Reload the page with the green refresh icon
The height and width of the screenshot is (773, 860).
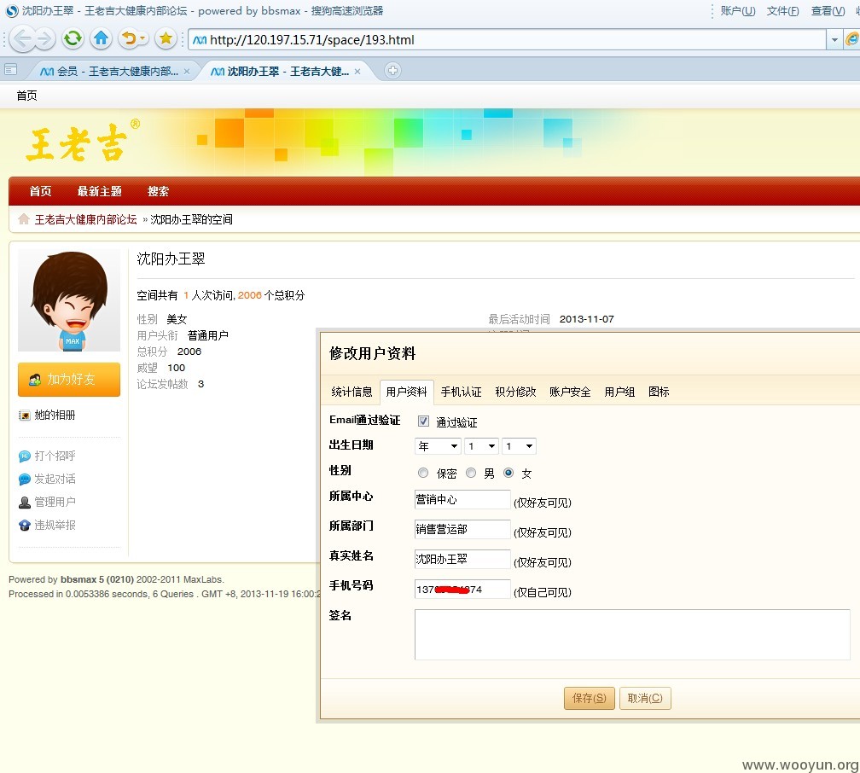tap(73, 38)
